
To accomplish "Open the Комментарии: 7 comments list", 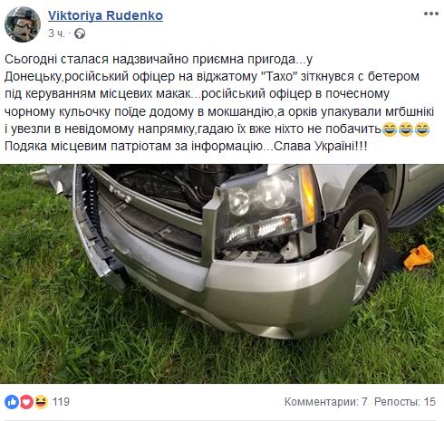I will (326, 402).
